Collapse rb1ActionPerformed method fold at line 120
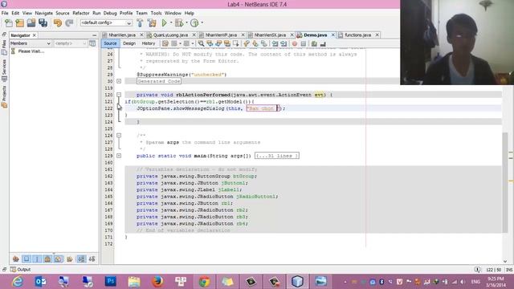The width and height of the screenshot is (514, 289). 119,95
